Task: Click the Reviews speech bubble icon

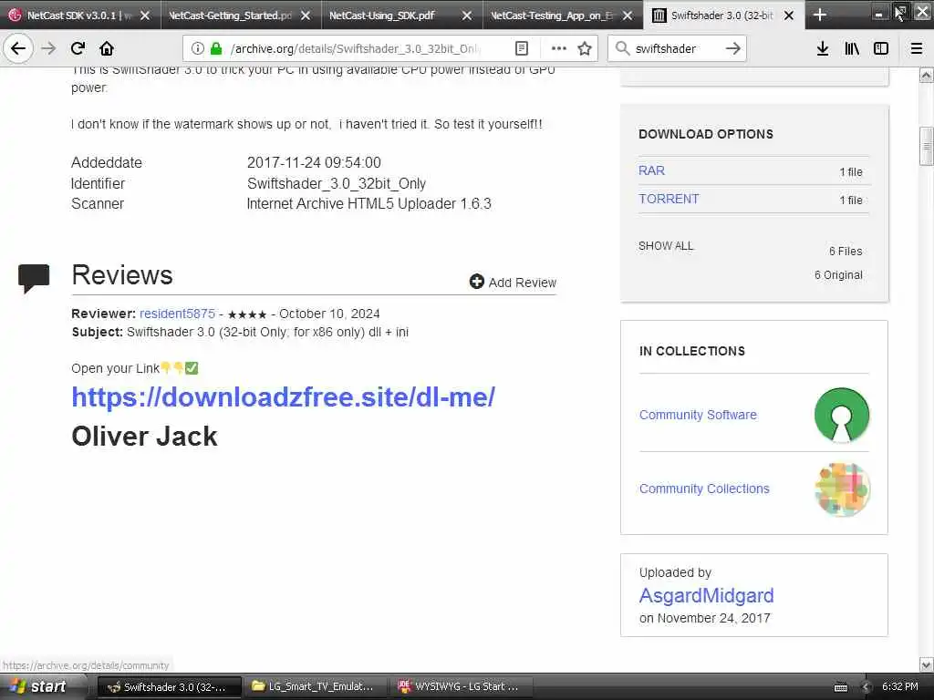Action: (34, 279)
